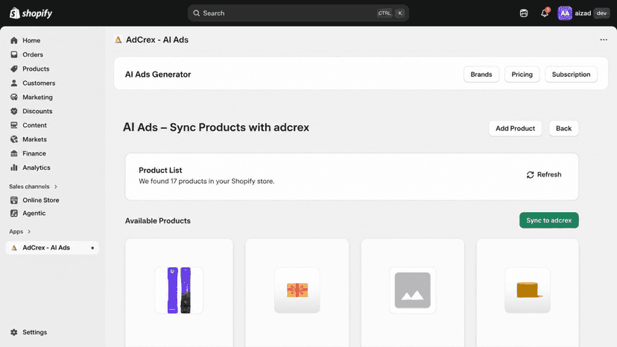Open the Pricing page button
This screenshot has height=347, width=617.
click(522, 74)
